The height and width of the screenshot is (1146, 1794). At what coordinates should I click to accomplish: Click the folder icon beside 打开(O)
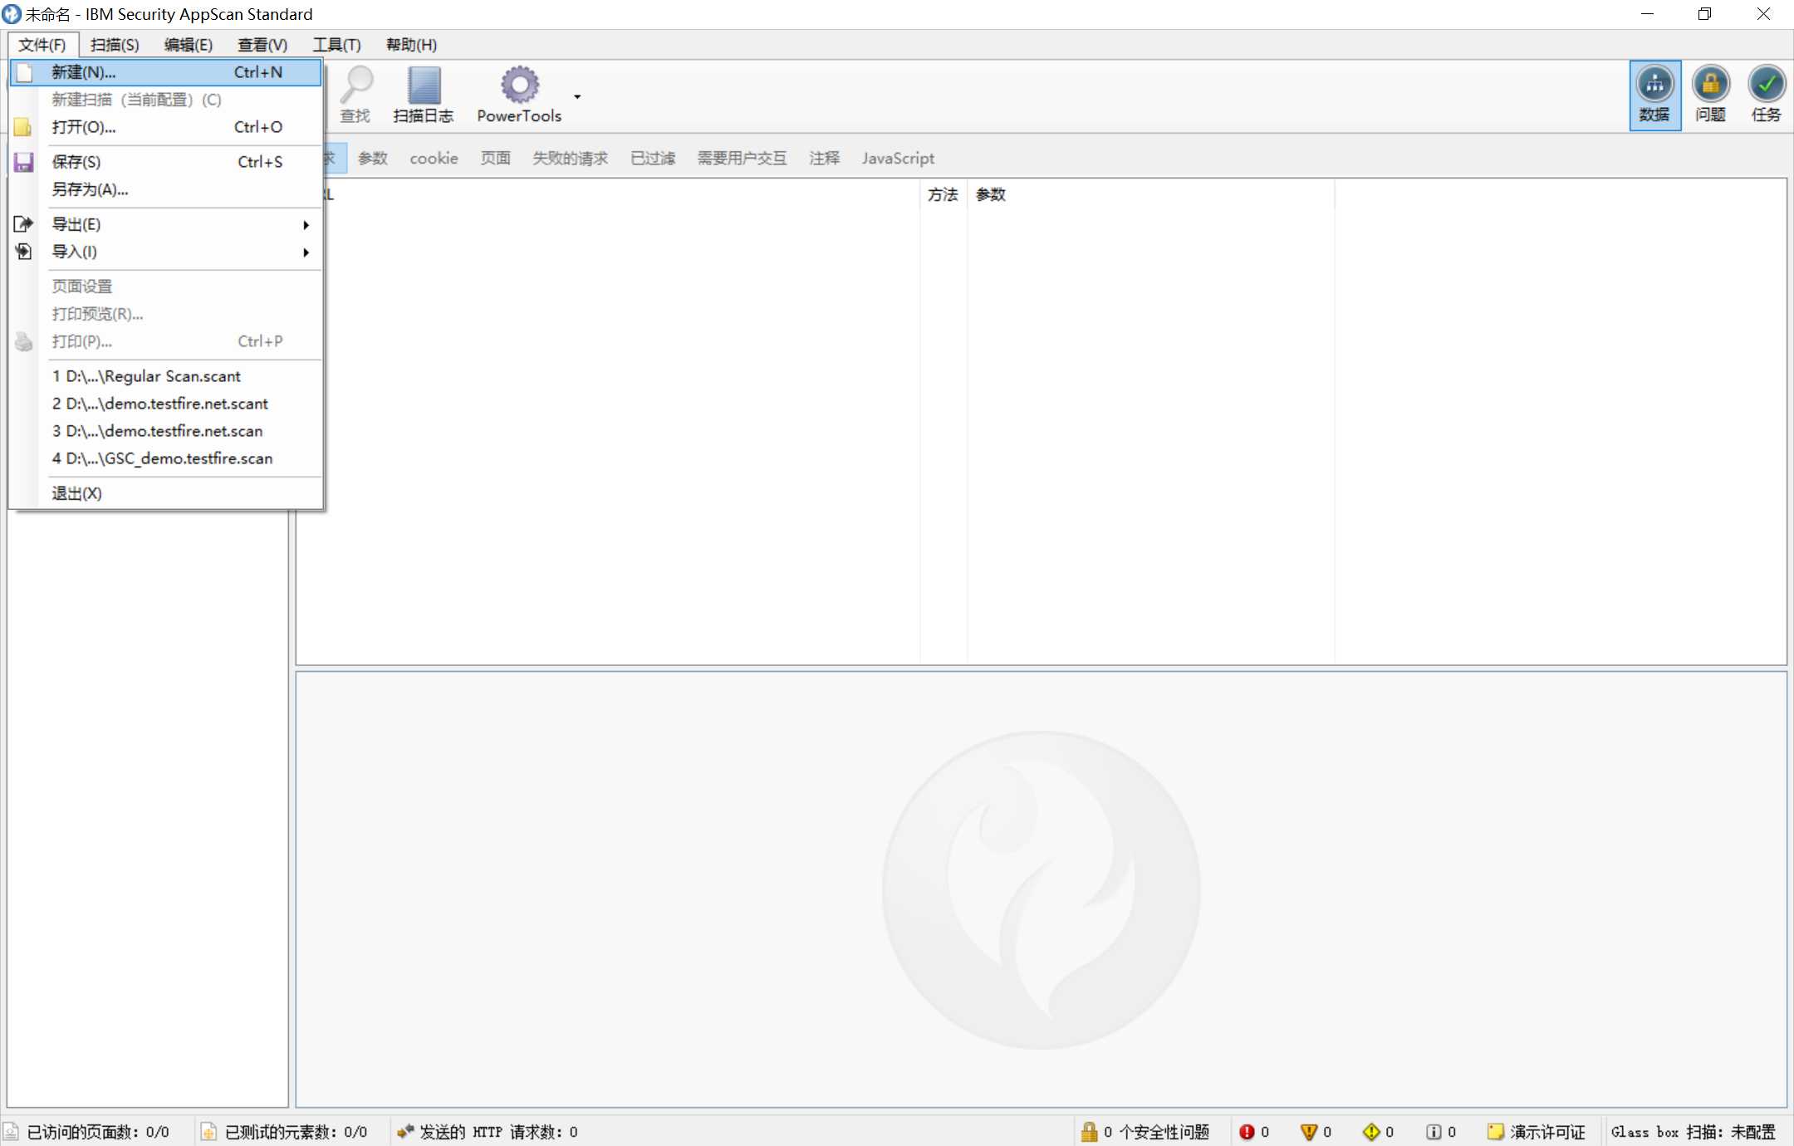pyautogui.click(x=23, y=127)
